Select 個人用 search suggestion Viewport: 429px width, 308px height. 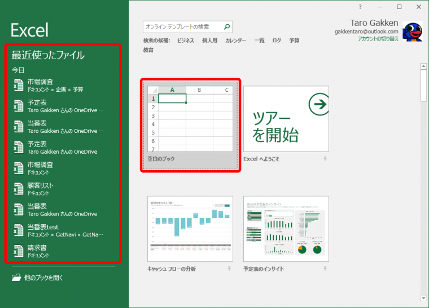tap(209, 41)
